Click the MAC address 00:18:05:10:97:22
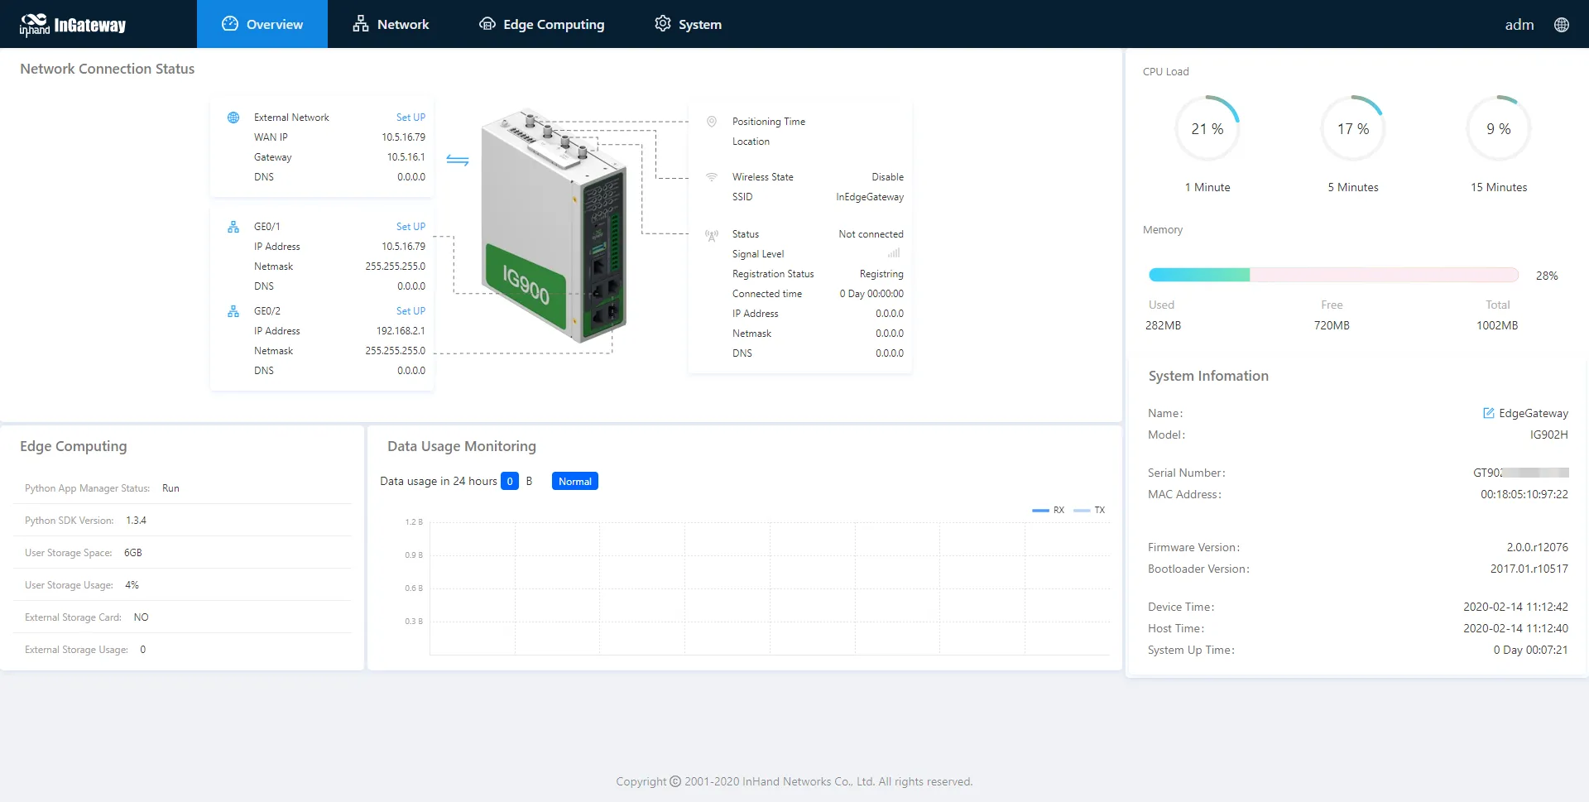 [x=1524, y=494]
